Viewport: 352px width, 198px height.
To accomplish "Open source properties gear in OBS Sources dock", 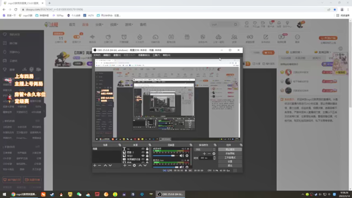I will pyautogui.click(x=134, y=165).
